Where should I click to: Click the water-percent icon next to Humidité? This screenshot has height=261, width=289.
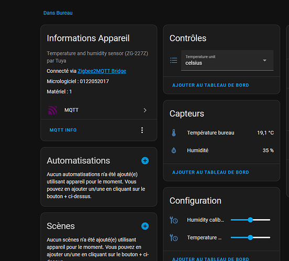pos(174,150)
